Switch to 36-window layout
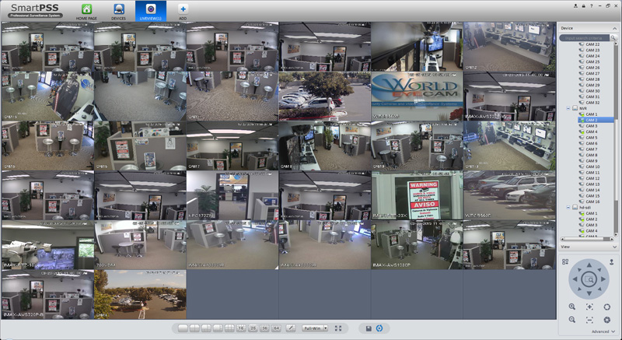The width and height of the screenshot is (622, 340). tap(264, 328)
